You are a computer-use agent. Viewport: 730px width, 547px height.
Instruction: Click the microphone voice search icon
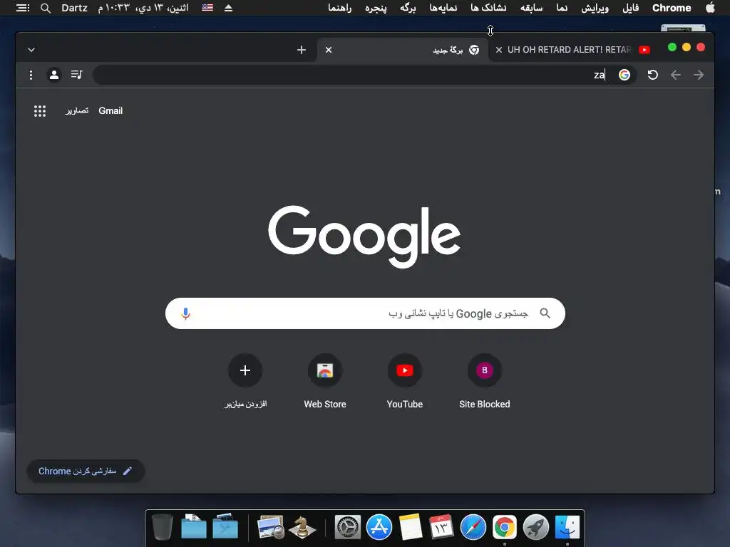[185, 314]
